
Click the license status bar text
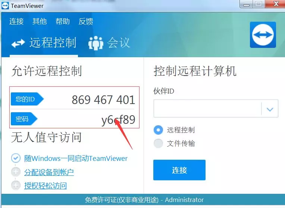click(x=144, y=200)
